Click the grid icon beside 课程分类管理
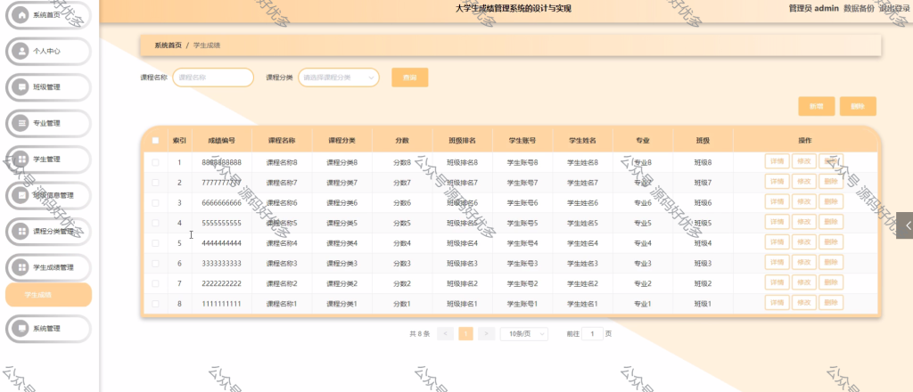 pos(21,232)
